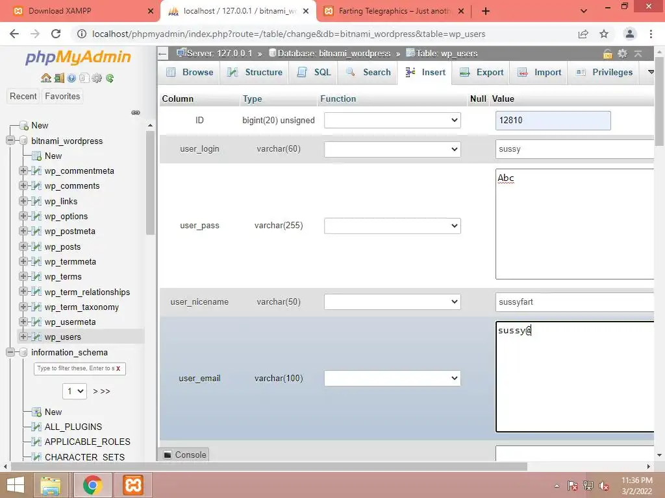Open File Explorer from the taskbar
Viewport: 665px width, 498px height.
(51, 485)
